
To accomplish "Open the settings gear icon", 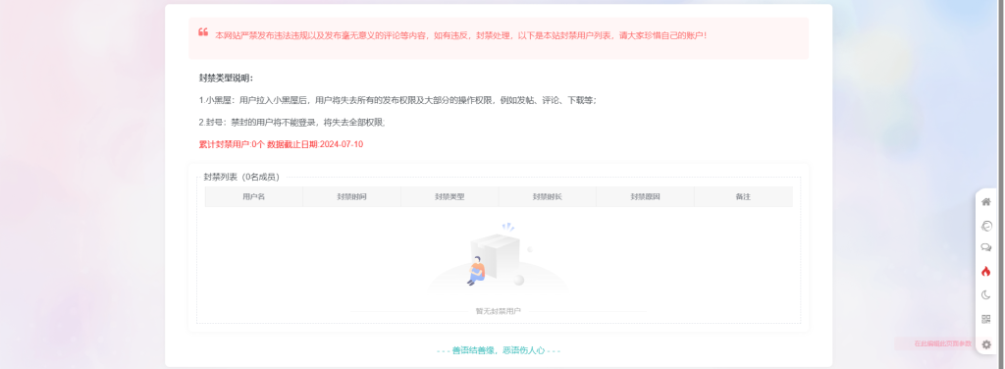I will pos(985,344).
